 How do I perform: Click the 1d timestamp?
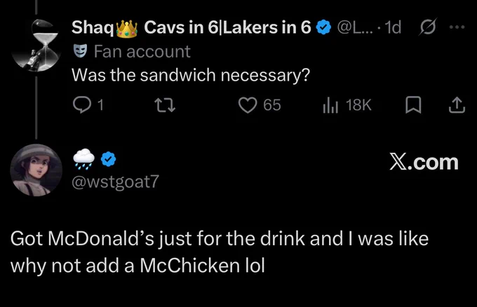pyautogui.click(x=393, y=27)
